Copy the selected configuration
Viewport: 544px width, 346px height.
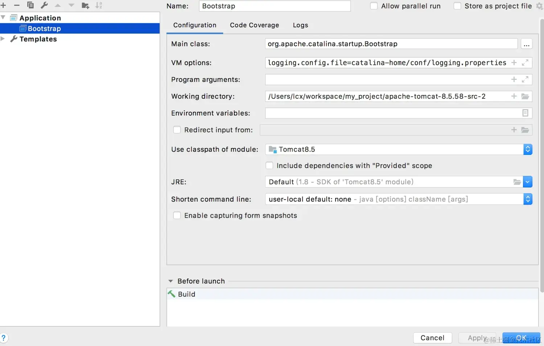[x=30, y=5]
